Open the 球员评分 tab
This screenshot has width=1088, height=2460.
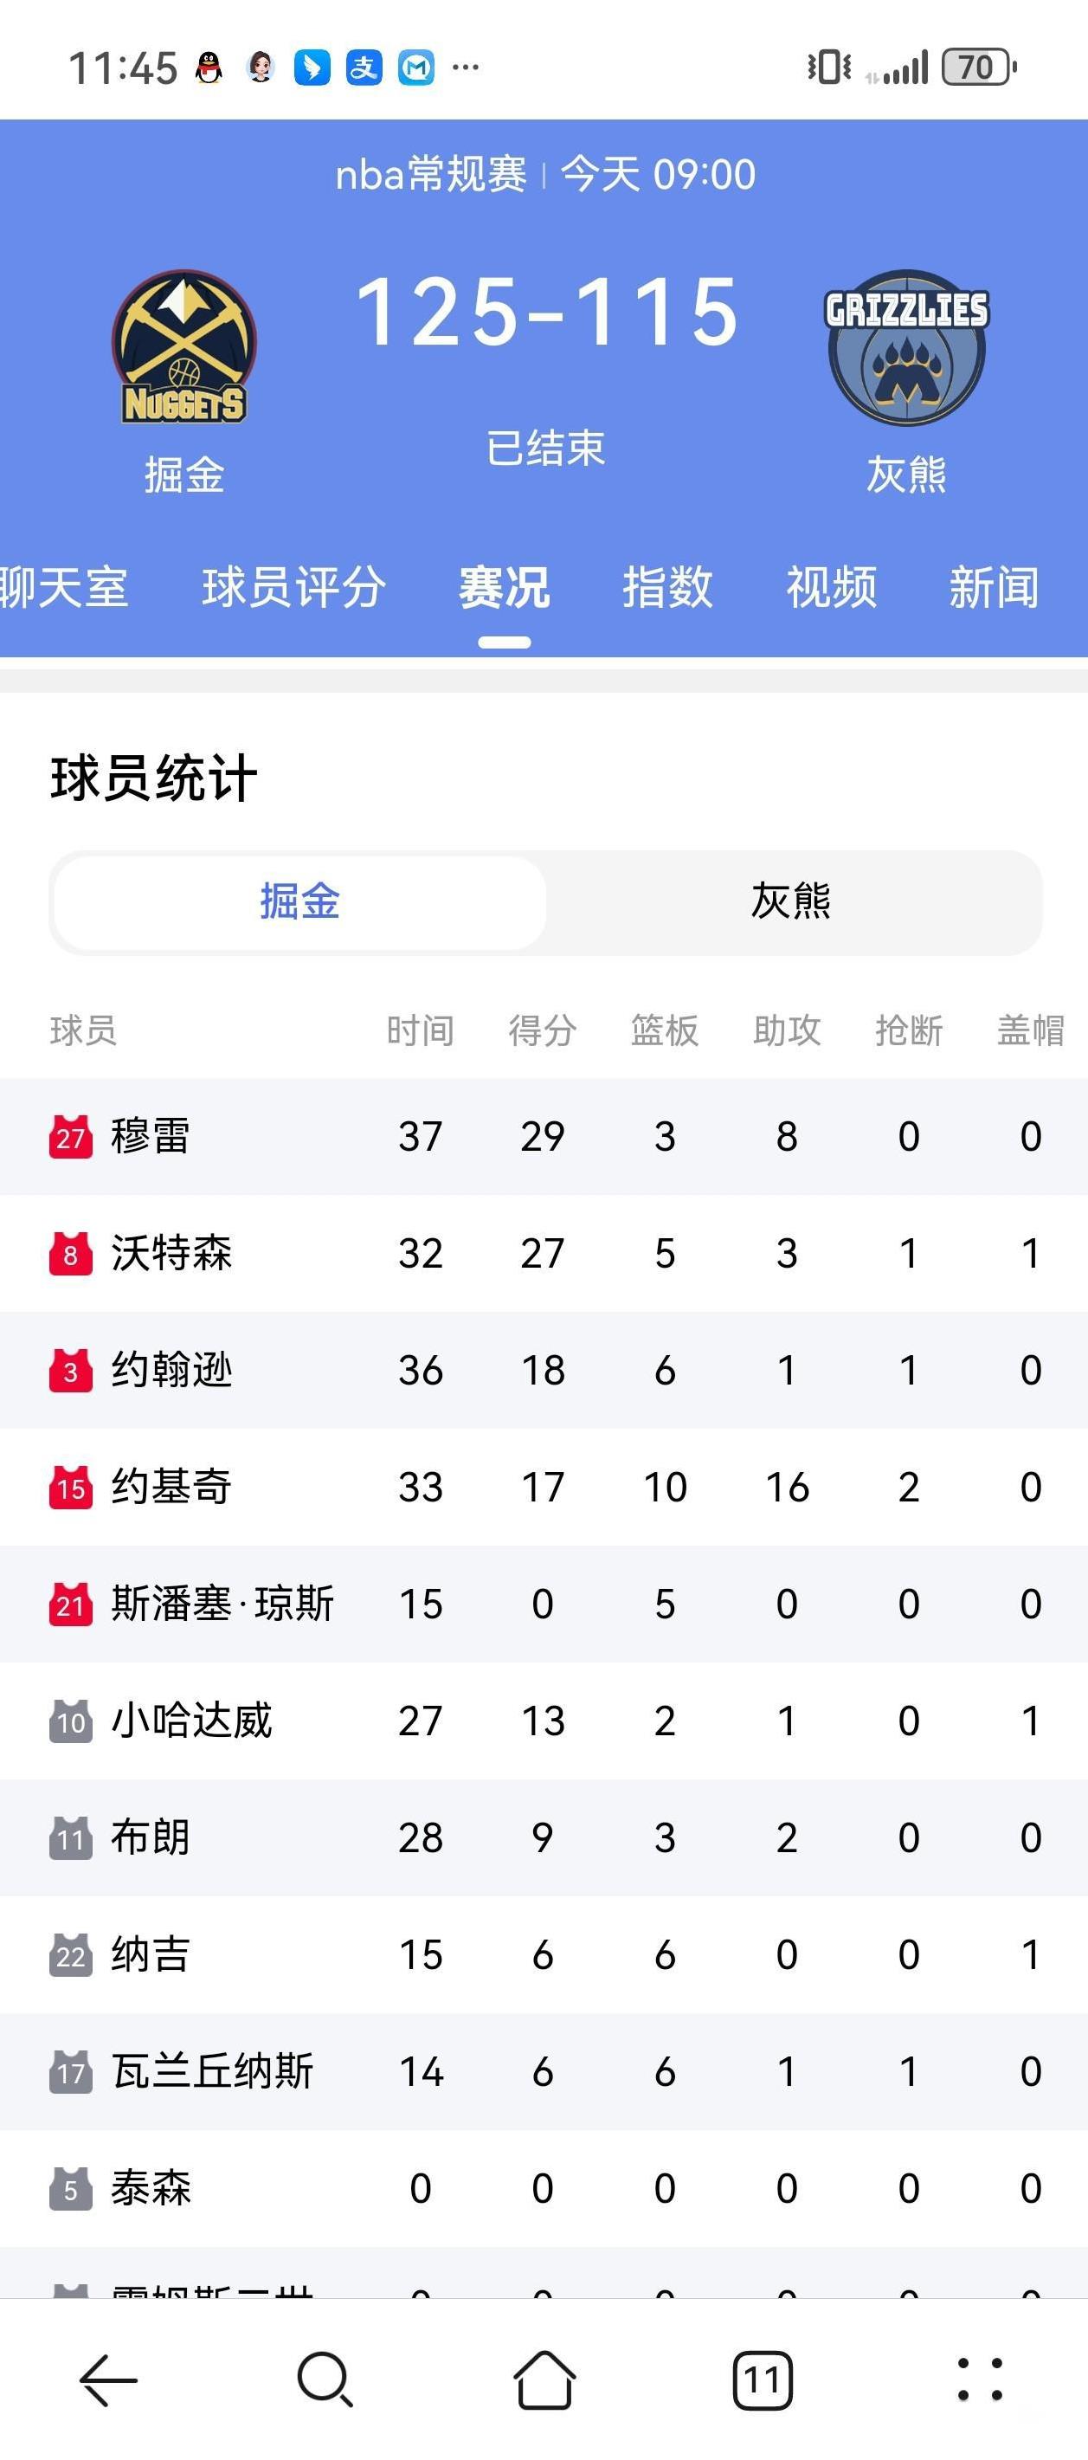click(x=294, y=586)
